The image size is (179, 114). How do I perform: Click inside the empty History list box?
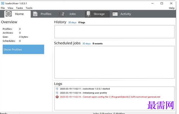tap(114, 32)
